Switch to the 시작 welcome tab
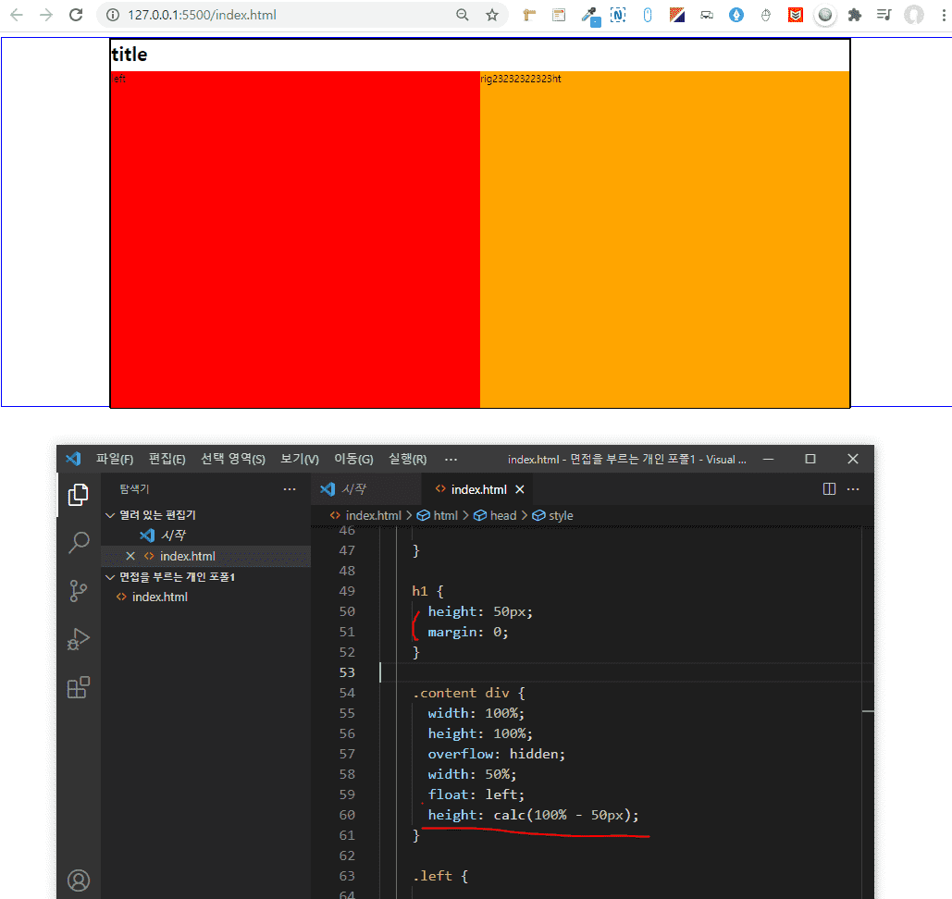Viewport: 952px width, 899px height. pyautogui.click(x=366, y=489)
